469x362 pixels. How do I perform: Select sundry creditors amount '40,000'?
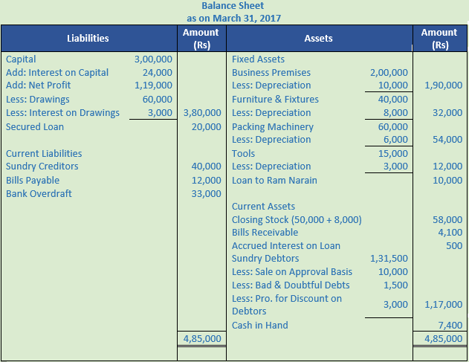coord(207,167)
